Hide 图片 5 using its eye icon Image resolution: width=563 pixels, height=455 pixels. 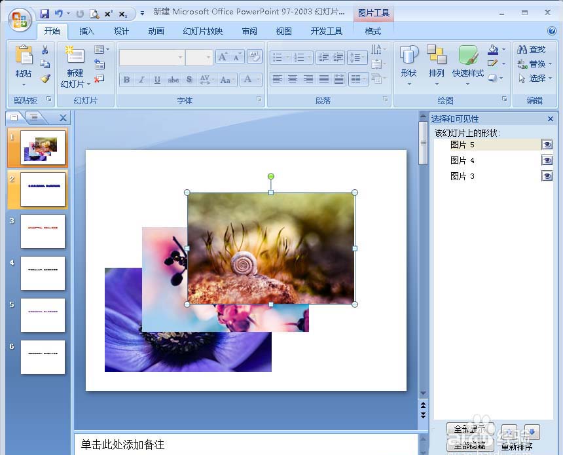547,145
